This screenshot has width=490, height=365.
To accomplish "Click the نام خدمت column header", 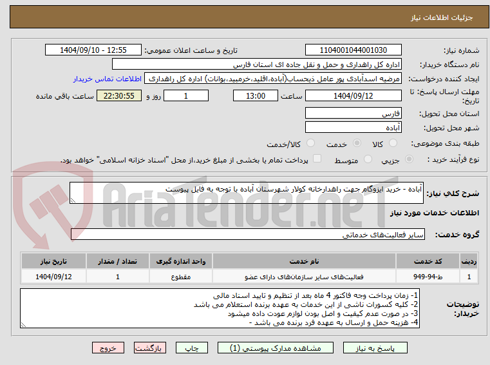I will pos(304,261).
